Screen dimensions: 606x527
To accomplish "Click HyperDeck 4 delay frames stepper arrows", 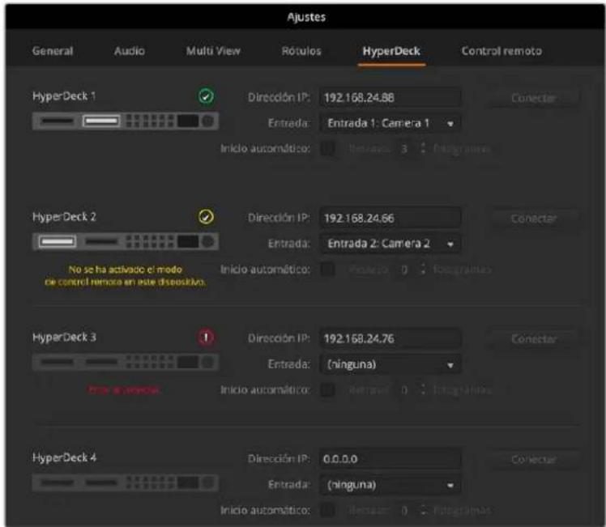I will [423, 510].
